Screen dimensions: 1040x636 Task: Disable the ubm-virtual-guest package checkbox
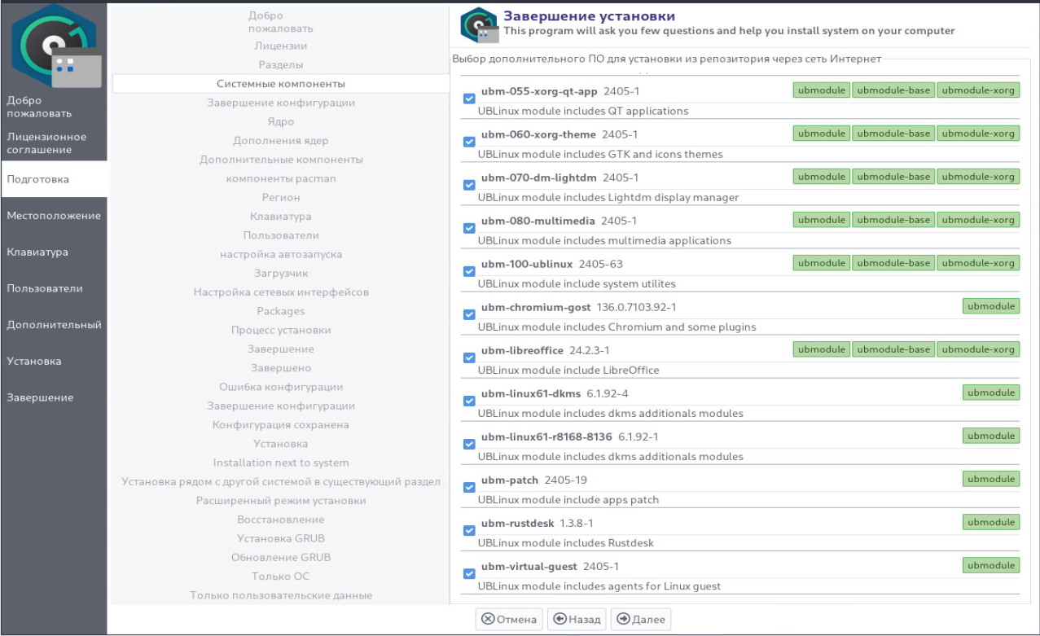(469, 573)
